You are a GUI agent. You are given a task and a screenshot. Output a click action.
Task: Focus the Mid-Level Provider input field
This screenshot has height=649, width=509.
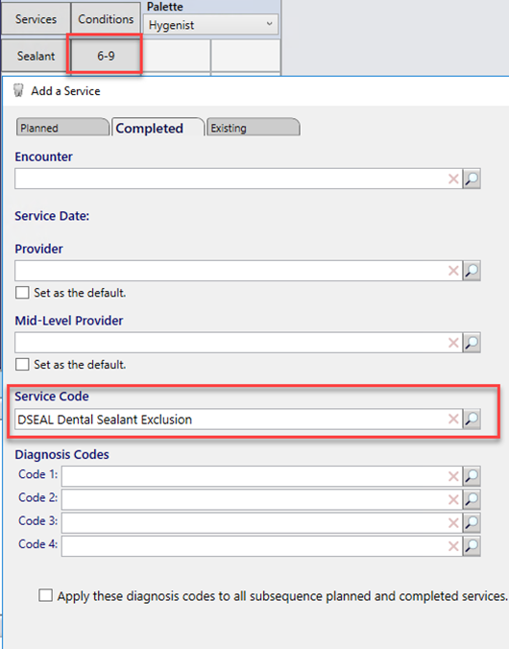[x=238, y=343]
